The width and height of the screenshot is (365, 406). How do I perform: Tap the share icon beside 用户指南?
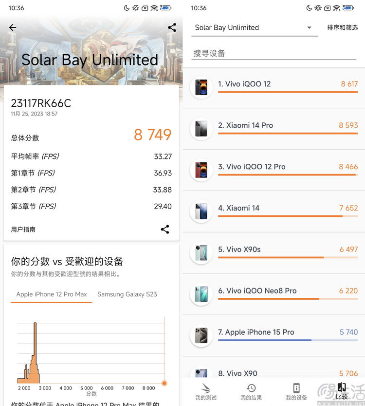(x=165, y=229)
